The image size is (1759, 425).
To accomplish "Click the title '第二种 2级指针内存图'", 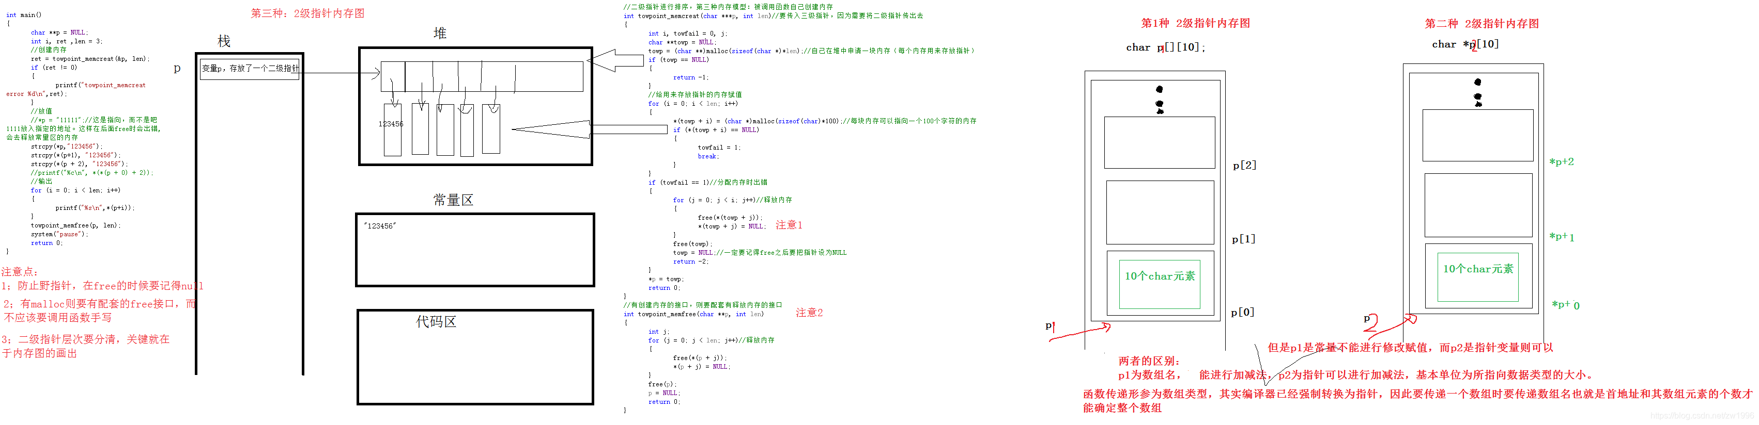I will coord(1482,24).
